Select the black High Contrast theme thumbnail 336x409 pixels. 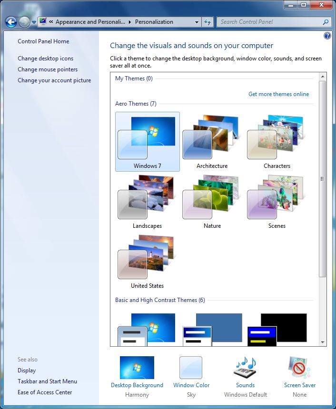click(277, 330)
